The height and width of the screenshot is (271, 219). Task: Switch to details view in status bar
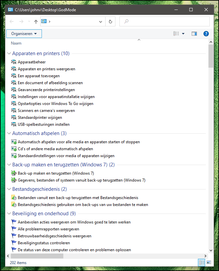(202, 262)
